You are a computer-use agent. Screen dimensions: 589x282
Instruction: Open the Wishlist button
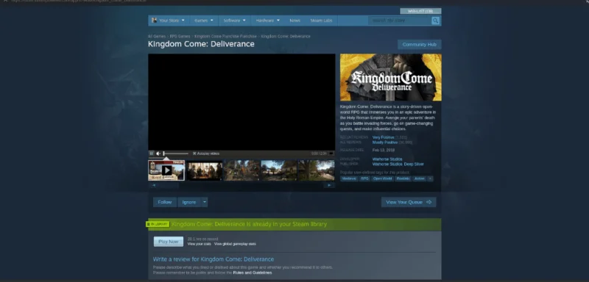click(420, 11)
